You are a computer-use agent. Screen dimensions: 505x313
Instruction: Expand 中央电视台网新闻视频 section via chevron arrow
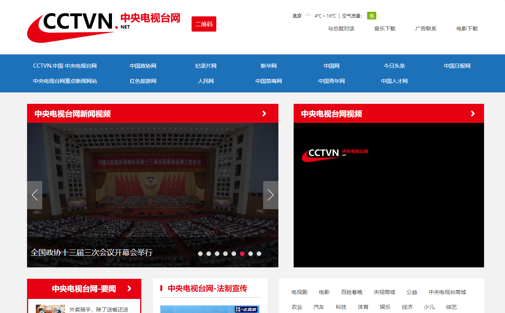click(264, 113)
